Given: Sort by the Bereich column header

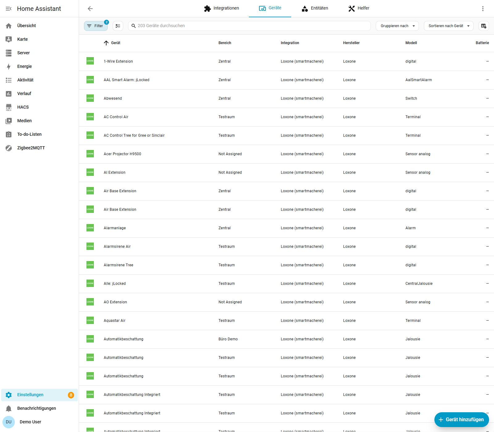Looking at the screenshot, I should click(x=225, y=43).
